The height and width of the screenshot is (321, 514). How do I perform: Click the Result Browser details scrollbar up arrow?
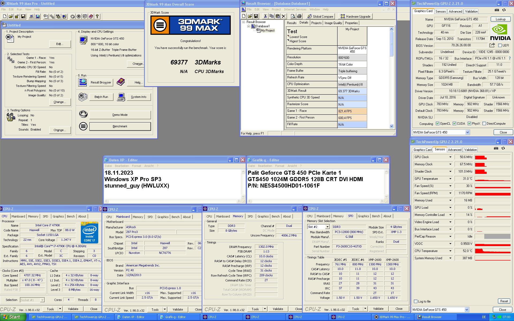[391, 29]
